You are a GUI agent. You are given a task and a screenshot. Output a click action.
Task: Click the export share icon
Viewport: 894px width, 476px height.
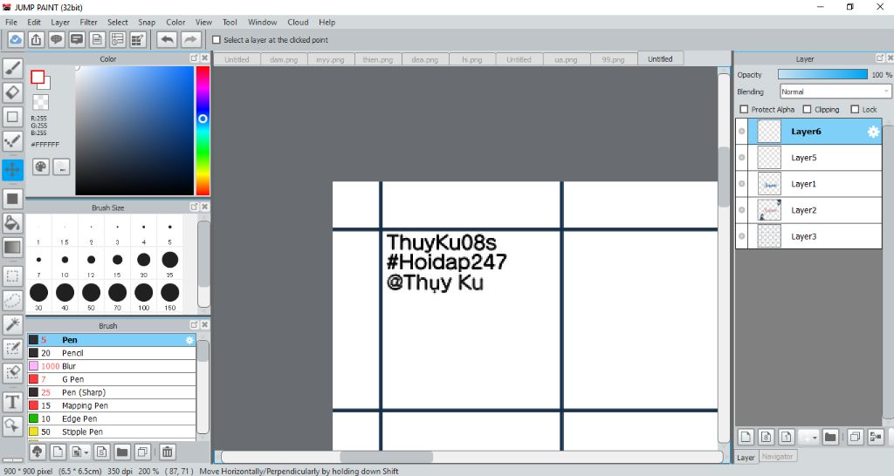point(36,40)
